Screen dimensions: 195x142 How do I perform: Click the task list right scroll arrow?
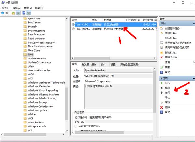[x=155, y=58]
